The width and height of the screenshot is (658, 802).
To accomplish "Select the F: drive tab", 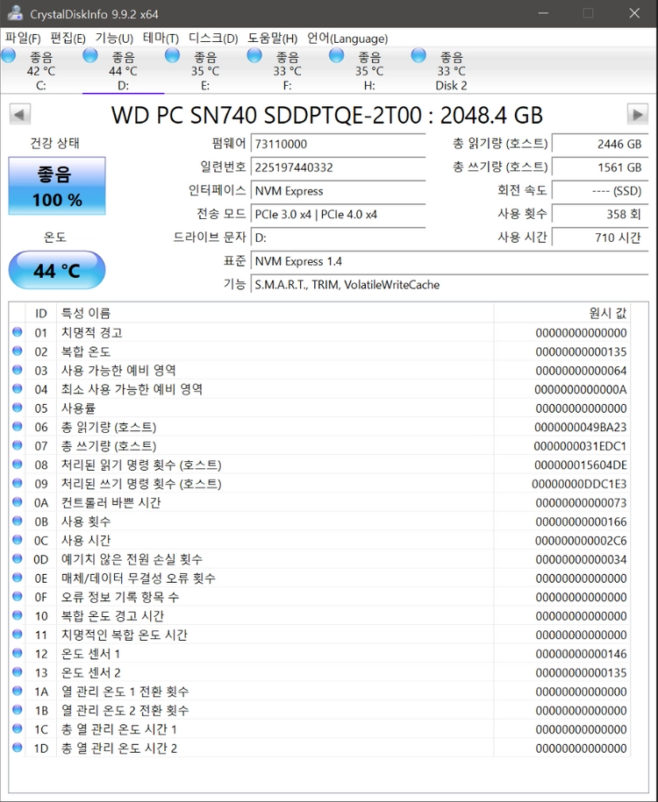I will point(287,71).
